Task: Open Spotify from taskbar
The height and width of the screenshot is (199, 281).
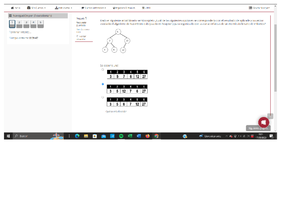Action: pos(121,136)
